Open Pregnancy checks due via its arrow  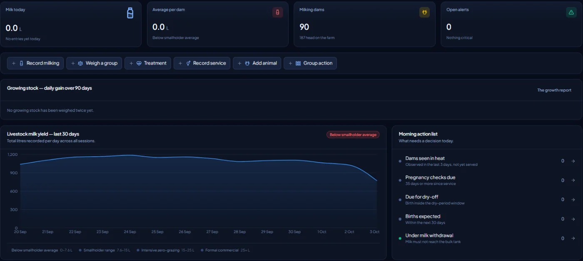tap(573, 180)
